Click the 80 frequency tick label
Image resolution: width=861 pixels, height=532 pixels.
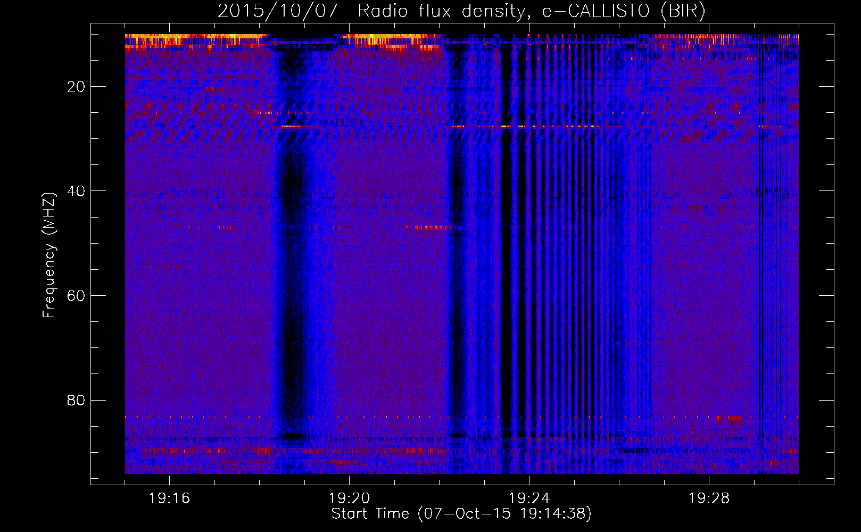(76, 400)
